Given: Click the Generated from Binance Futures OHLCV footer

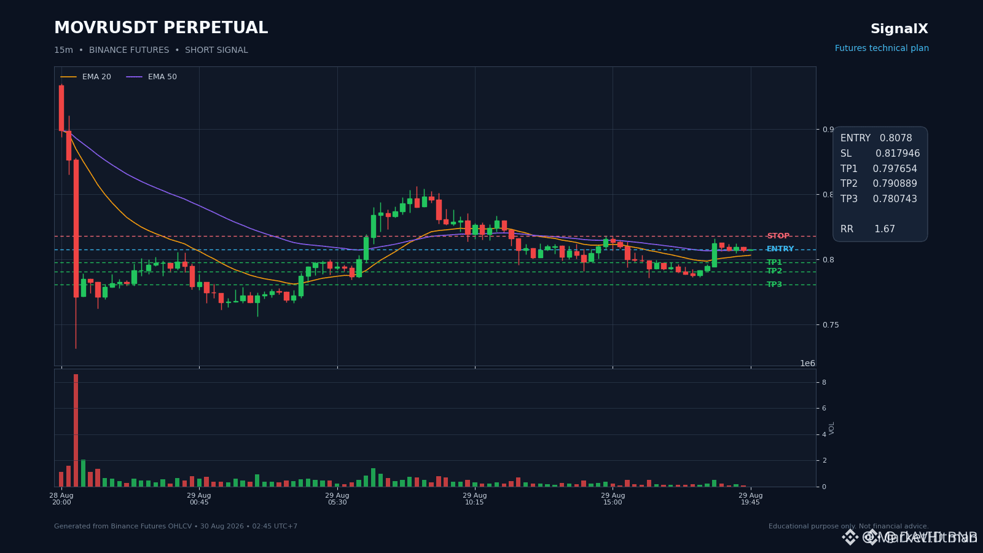Looking at the screenshot, I should point(176,527).
